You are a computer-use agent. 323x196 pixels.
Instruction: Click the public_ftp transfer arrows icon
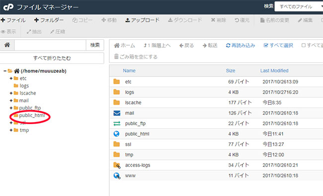[x=117, y=124]
